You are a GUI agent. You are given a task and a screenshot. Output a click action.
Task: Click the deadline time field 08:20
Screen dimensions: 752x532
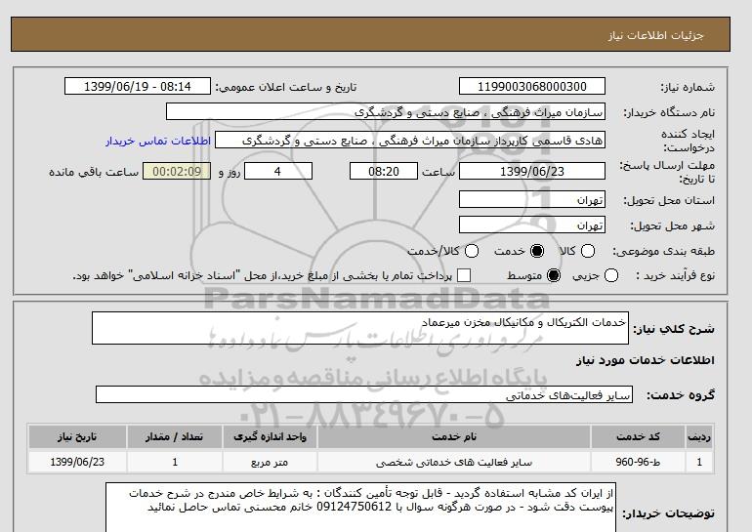coord(384,171)
